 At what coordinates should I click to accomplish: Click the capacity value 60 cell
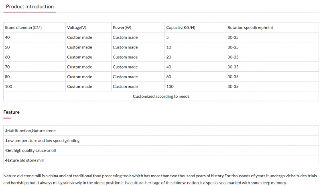point(169,77)
